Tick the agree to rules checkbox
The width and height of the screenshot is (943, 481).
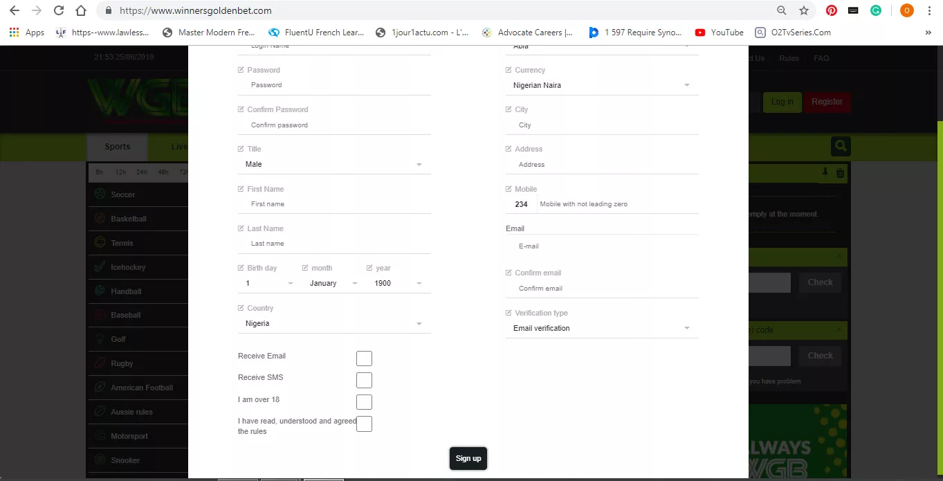point(364,424)
